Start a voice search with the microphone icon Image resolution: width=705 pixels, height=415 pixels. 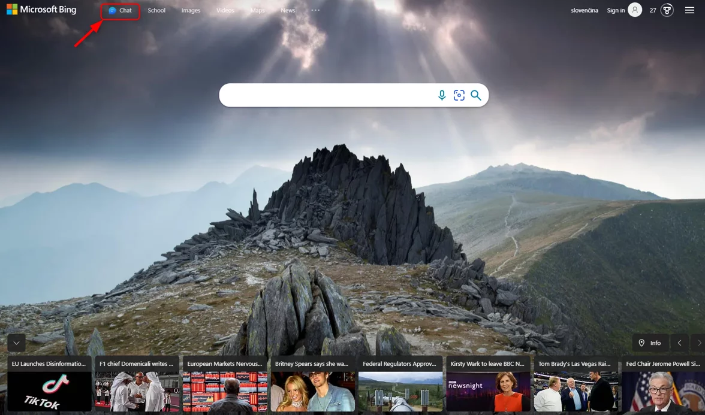(x=442, y=95)
